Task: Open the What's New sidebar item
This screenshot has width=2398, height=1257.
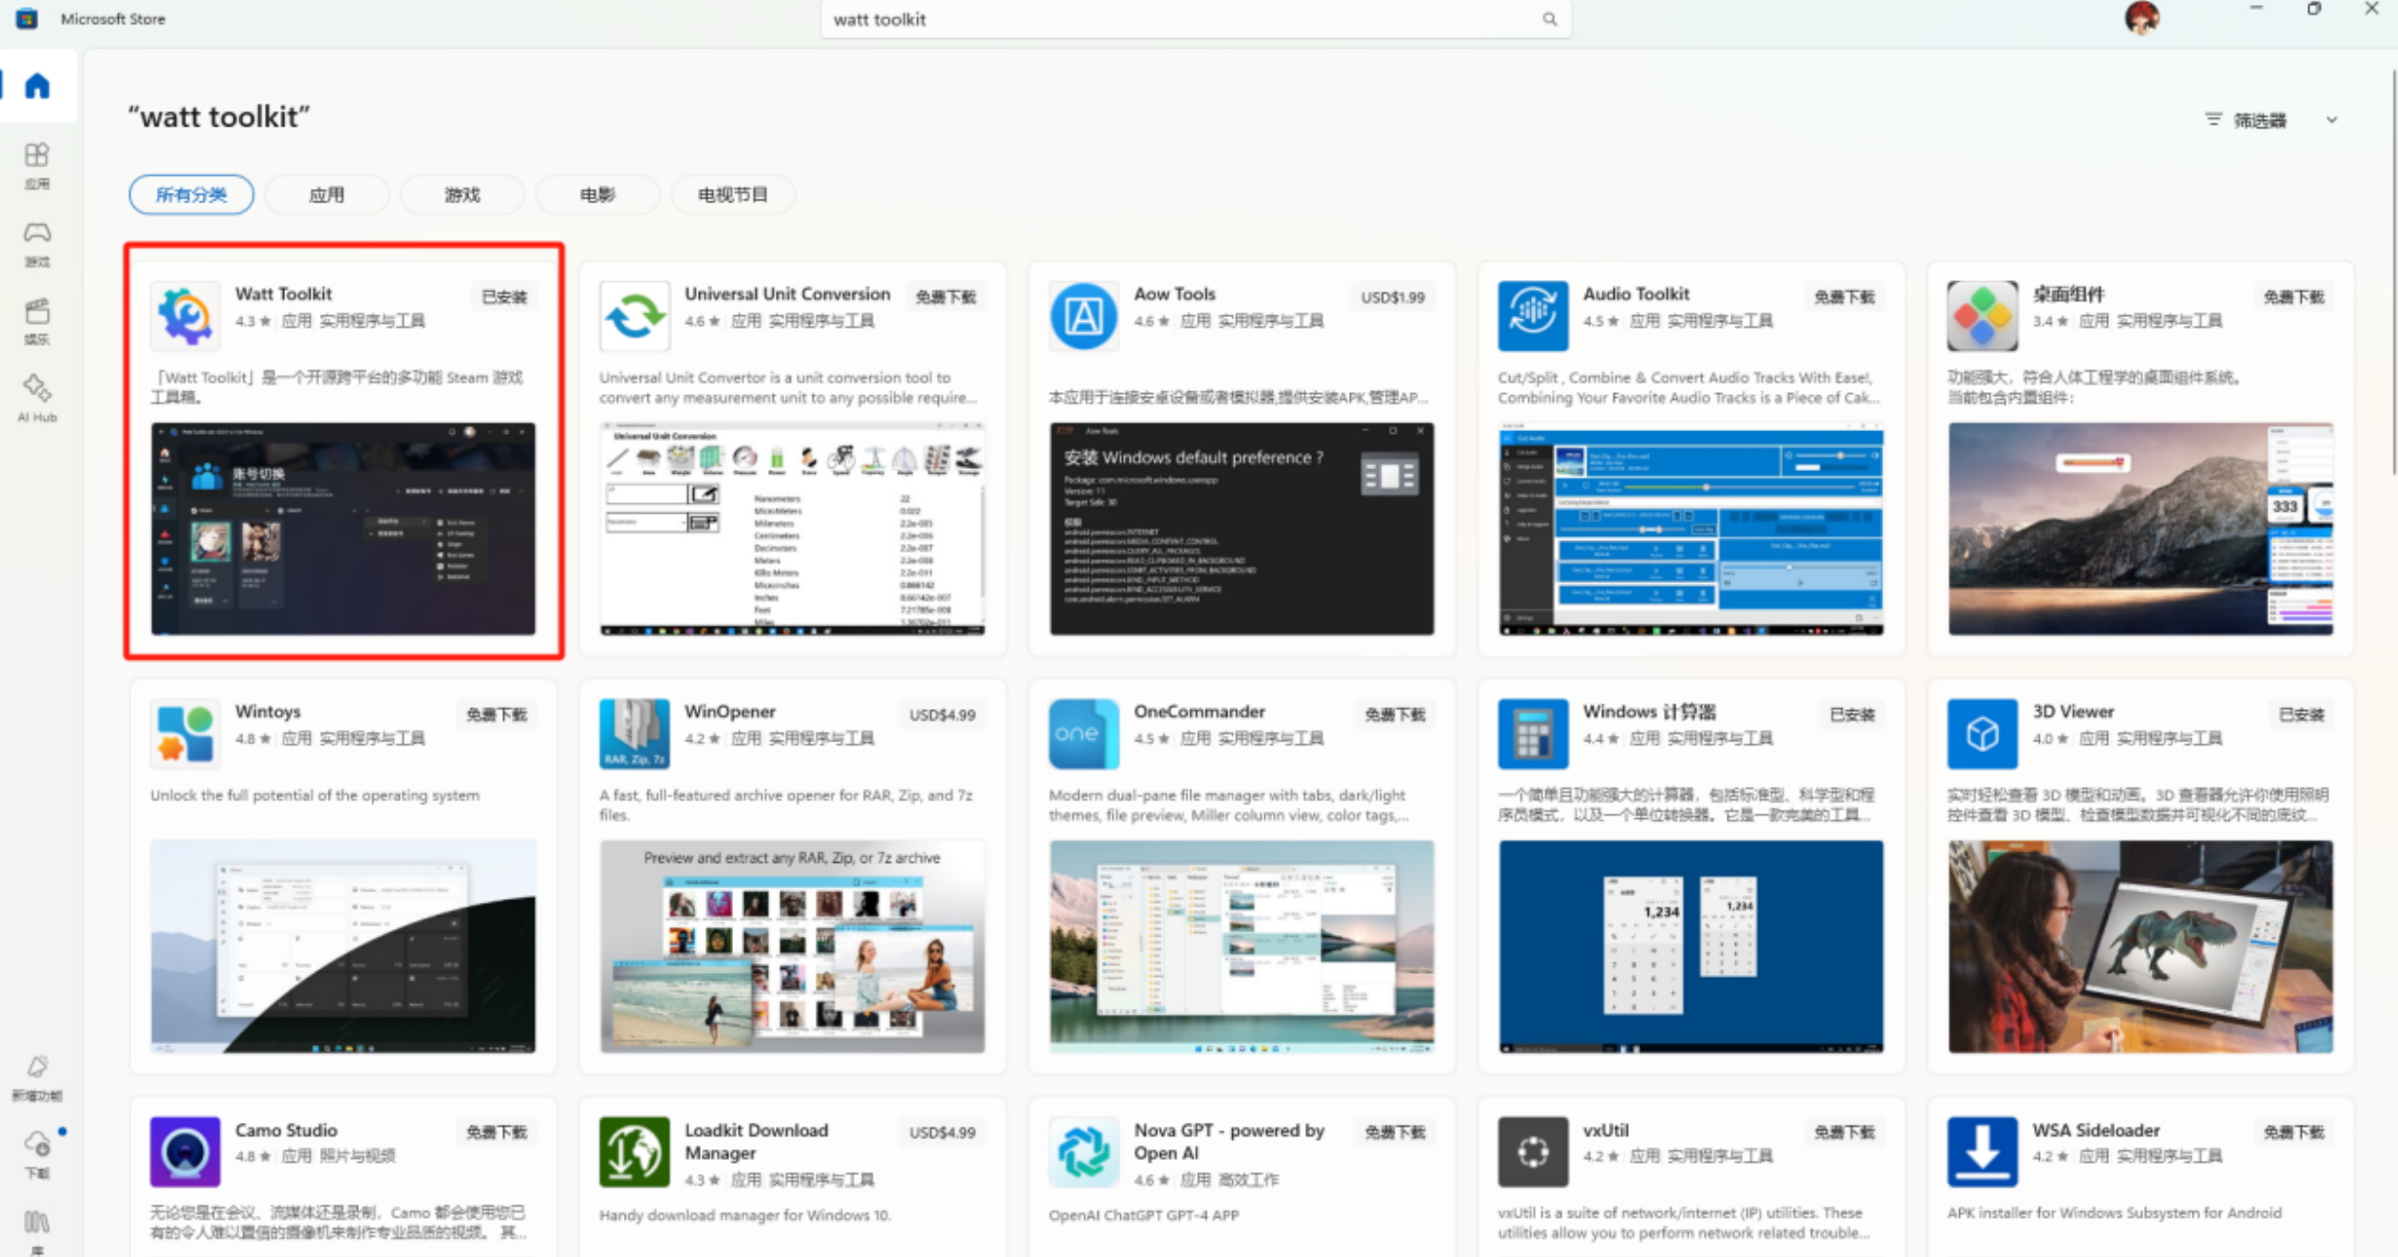Action: pyautogui.click(x=37, y=1077)
